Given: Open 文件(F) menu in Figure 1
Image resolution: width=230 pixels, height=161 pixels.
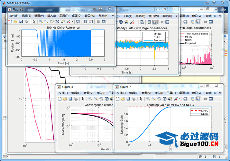Looking at the screenshot, I should point(14,16).
